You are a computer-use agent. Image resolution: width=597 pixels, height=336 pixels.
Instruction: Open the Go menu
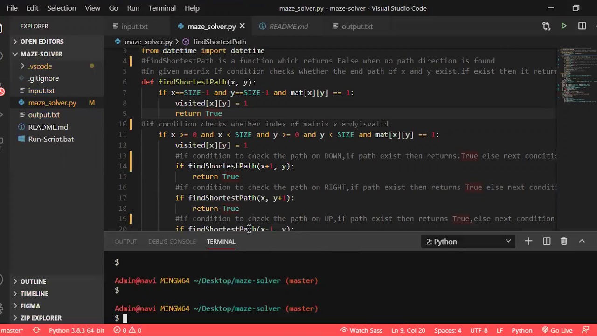pos(113,8)
